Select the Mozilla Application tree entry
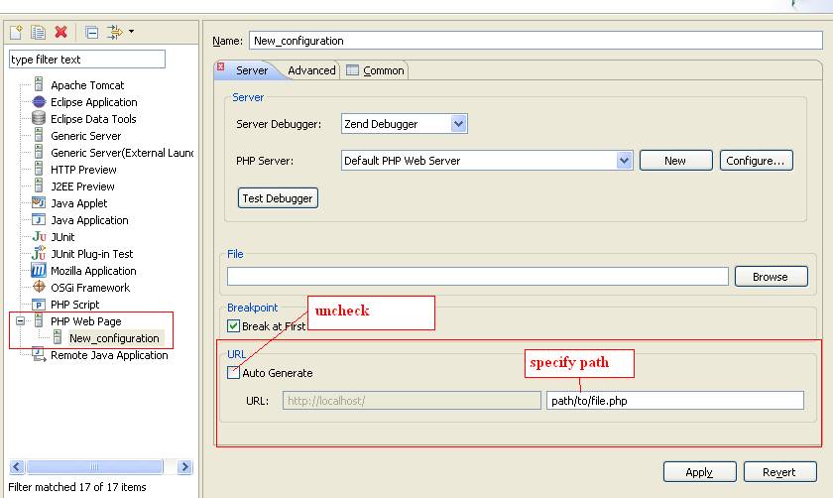 click(93, 271)
